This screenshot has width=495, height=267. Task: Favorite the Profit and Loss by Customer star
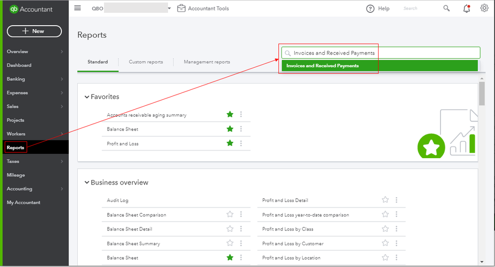tap(385, 243)
